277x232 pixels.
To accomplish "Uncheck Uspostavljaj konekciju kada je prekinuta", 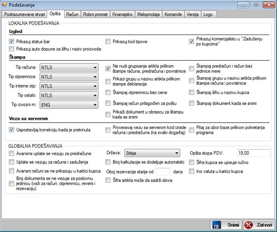I will [x=11, y=130].
